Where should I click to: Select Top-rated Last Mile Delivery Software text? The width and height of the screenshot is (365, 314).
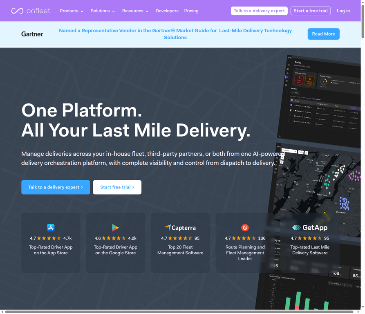[x=310, y=250]
